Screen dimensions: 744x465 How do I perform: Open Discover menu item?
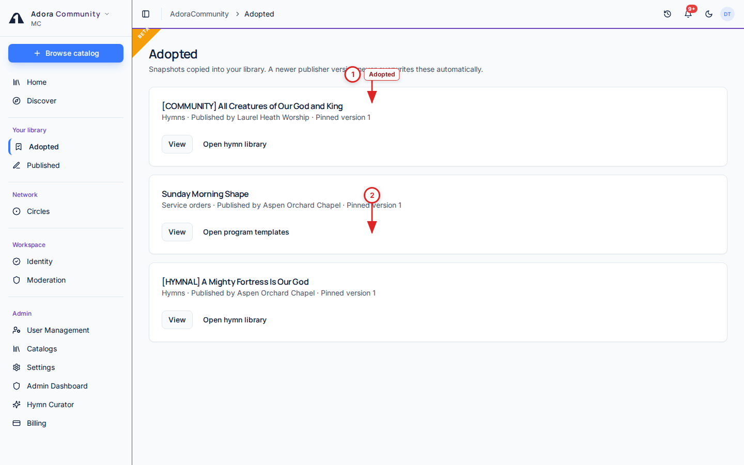point(66,101)
